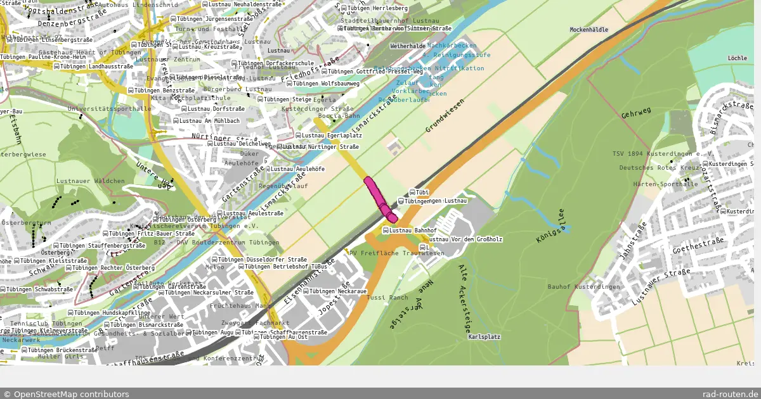Click the Grundwiesen map label
The image size is (761, 399).
point(445,115)
